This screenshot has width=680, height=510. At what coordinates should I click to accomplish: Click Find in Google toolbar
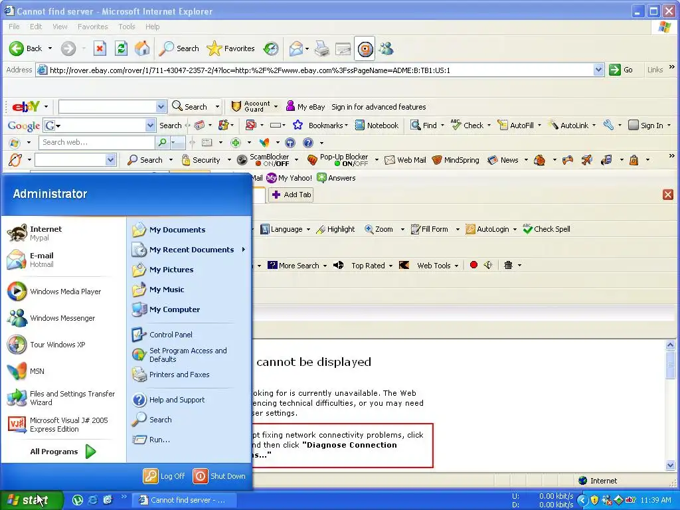(x=424, y=126)
